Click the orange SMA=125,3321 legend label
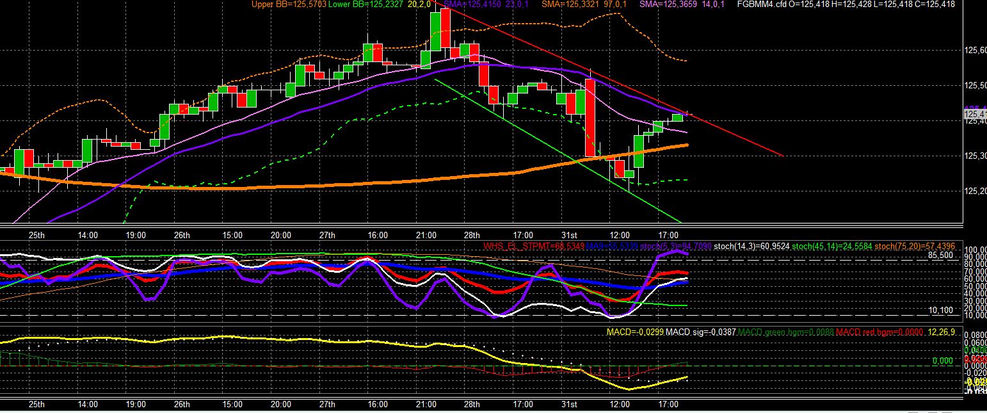Image resolution: width=987 pixels, height=413 pixels. pyautogui.click(x=571, y=4)
